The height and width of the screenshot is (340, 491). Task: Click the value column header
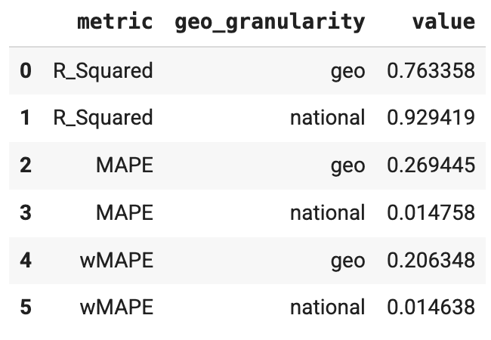point(443,21)
